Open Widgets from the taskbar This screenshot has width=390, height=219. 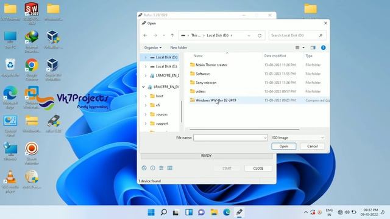pos(189,212)
